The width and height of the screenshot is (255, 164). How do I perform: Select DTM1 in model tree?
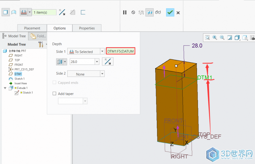(15, 74)
